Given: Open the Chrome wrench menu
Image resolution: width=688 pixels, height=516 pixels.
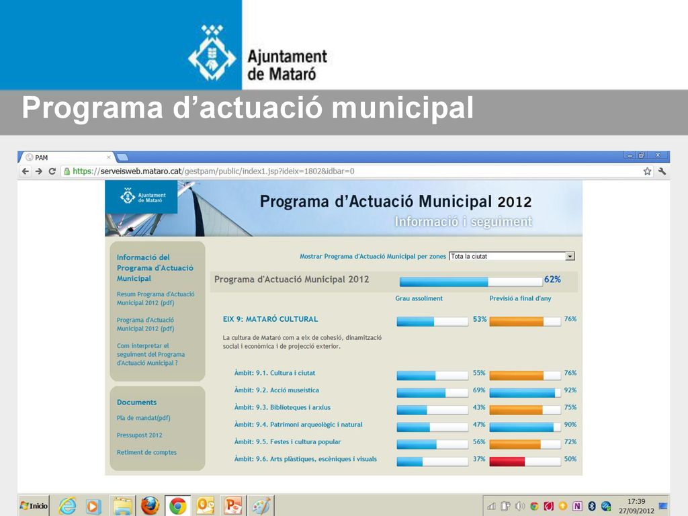Looking at the screenshot, I should (662, 171).
